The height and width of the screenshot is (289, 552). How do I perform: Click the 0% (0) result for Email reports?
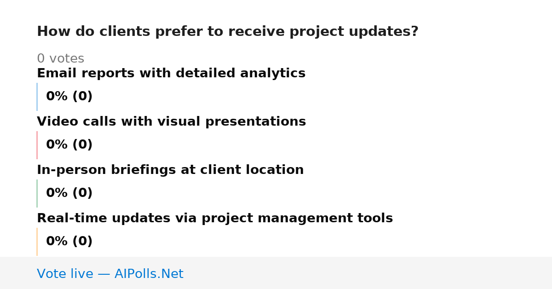[x=69, y=97]
